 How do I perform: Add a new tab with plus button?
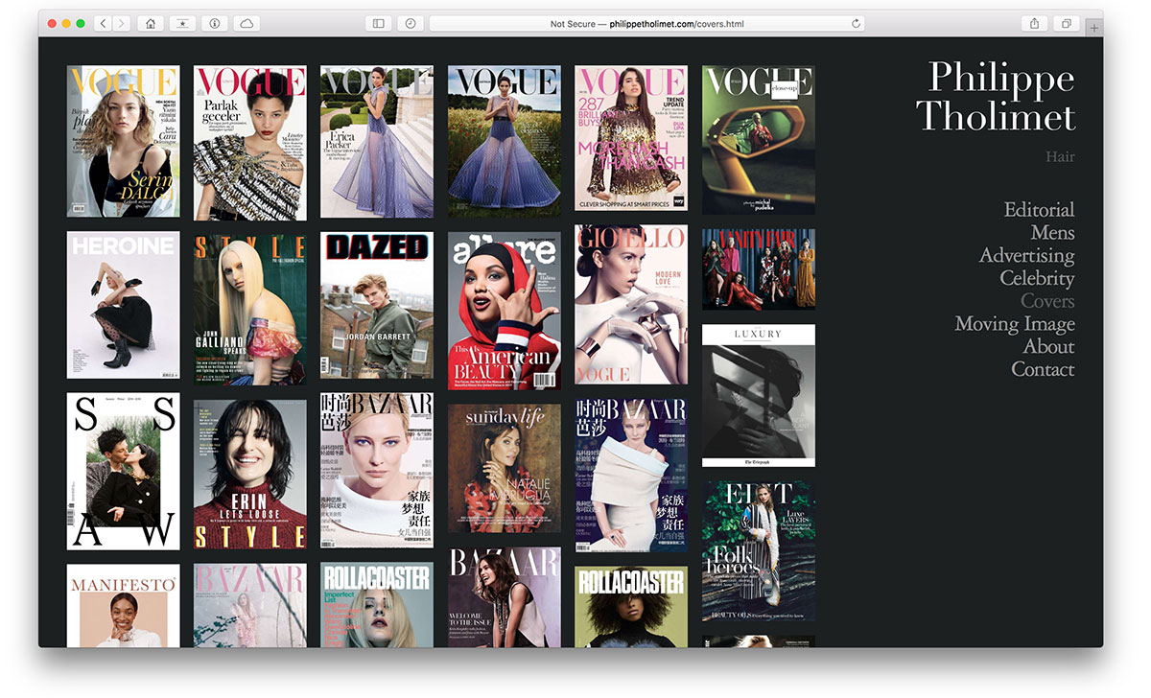point(1094,29)
